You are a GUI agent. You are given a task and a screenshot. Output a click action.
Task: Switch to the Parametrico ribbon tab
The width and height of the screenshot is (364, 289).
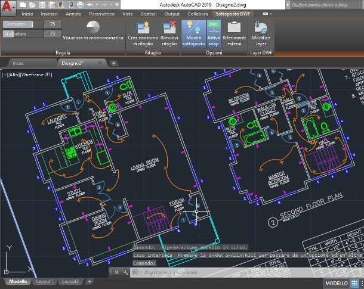point(101,14)
